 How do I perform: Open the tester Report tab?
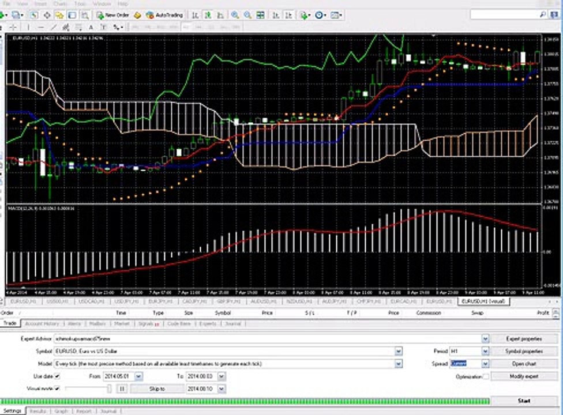click(x=84, y=411)
